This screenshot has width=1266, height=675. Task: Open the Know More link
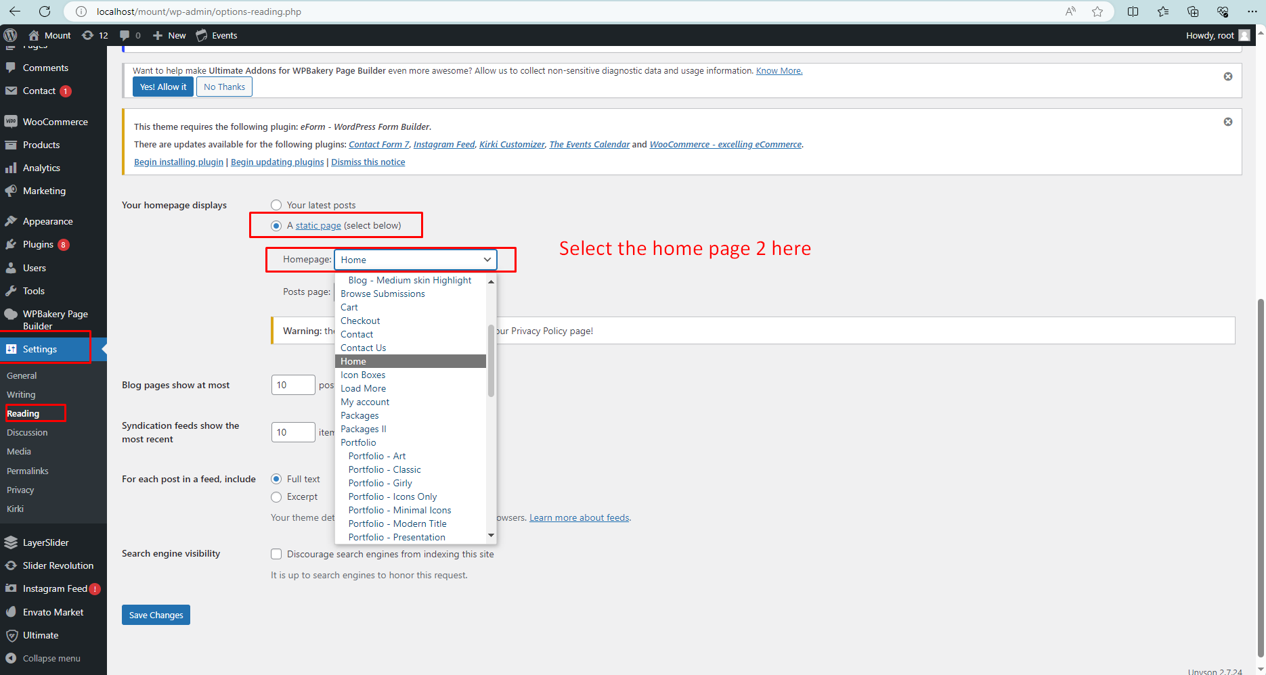(779, 70)
